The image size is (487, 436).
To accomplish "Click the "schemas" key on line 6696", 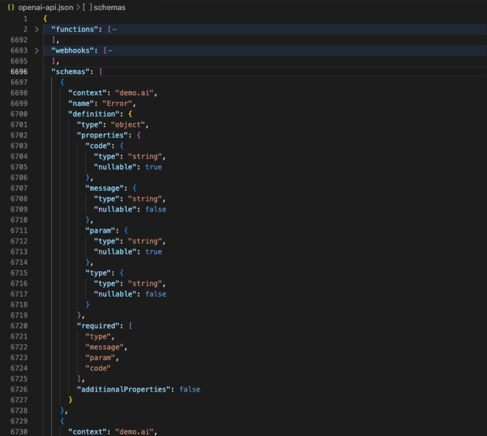I will tap(70, 72).
